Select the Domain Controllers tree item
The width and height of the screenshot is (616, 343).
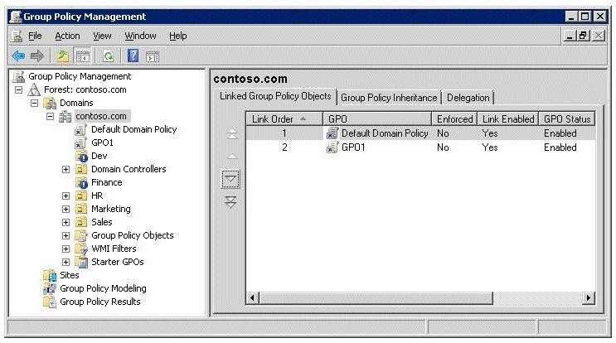(x=129, y=170)
